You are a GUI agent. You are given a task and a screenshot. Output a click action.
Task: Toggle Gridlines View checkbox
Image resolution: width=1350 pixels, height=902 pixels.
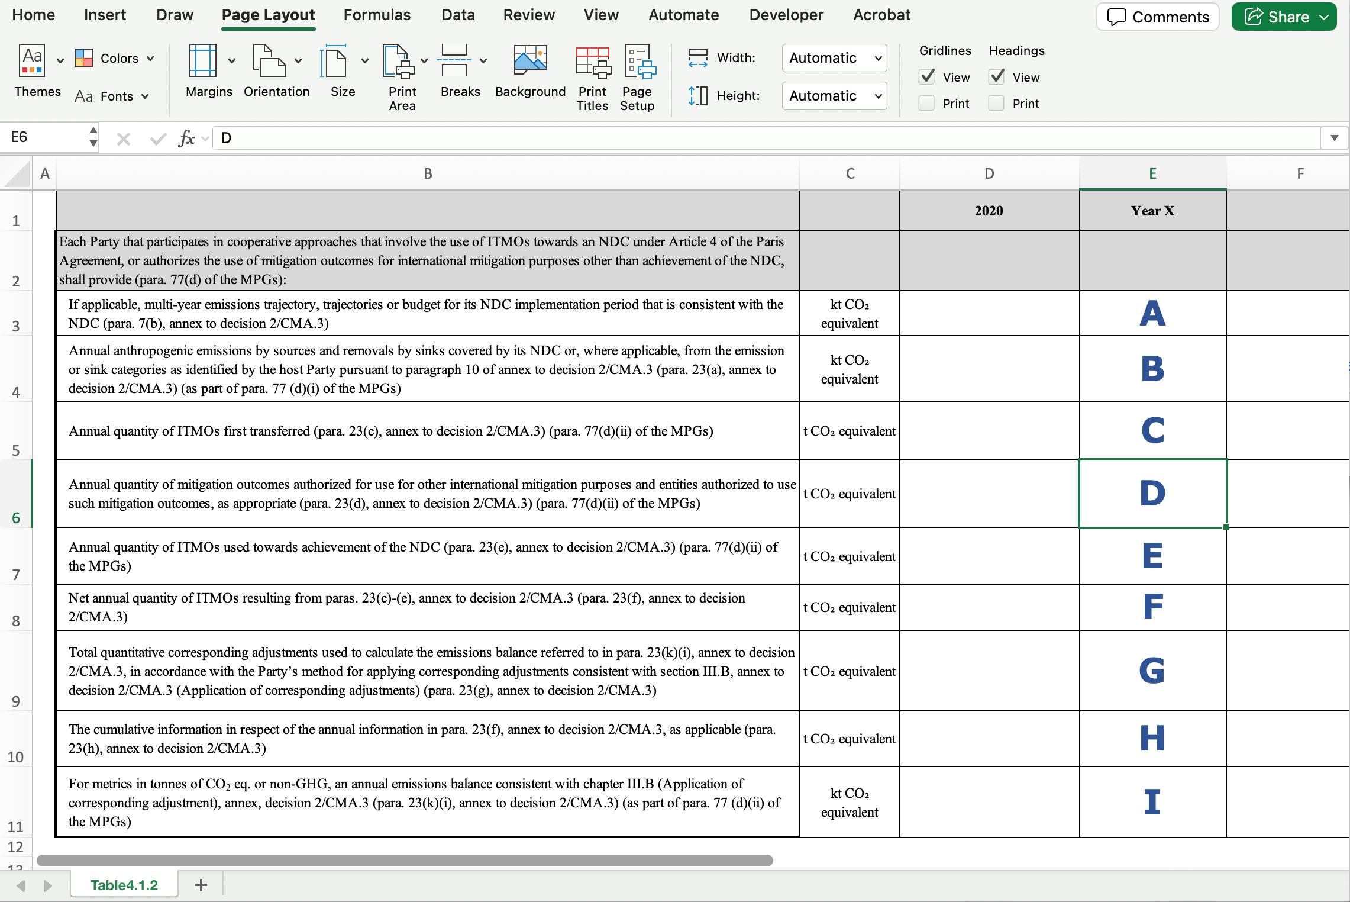pos(927,76)
